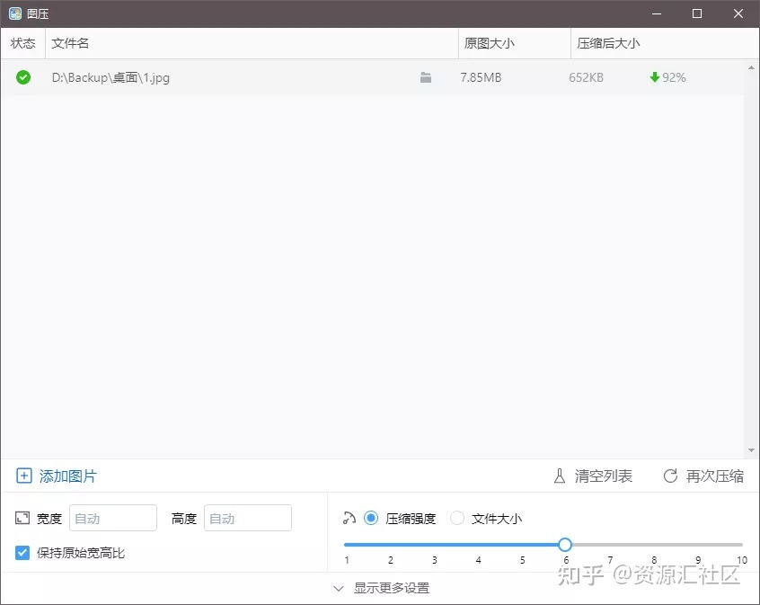Click the 92% reduction value

point(674,77)
